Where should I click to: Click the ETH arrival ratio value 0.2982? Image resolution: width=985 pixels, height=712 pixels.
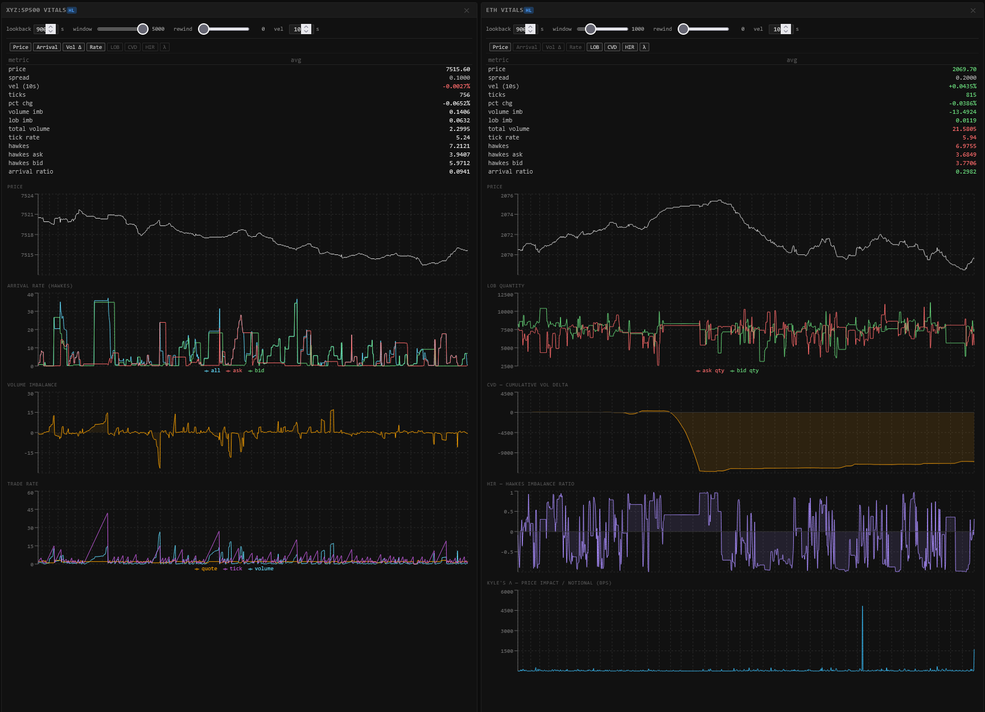966,172
